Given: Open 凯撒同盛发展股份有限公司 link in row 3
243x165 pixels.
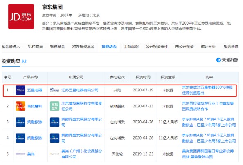Looking at the screenshot, I should pos(82,122).
